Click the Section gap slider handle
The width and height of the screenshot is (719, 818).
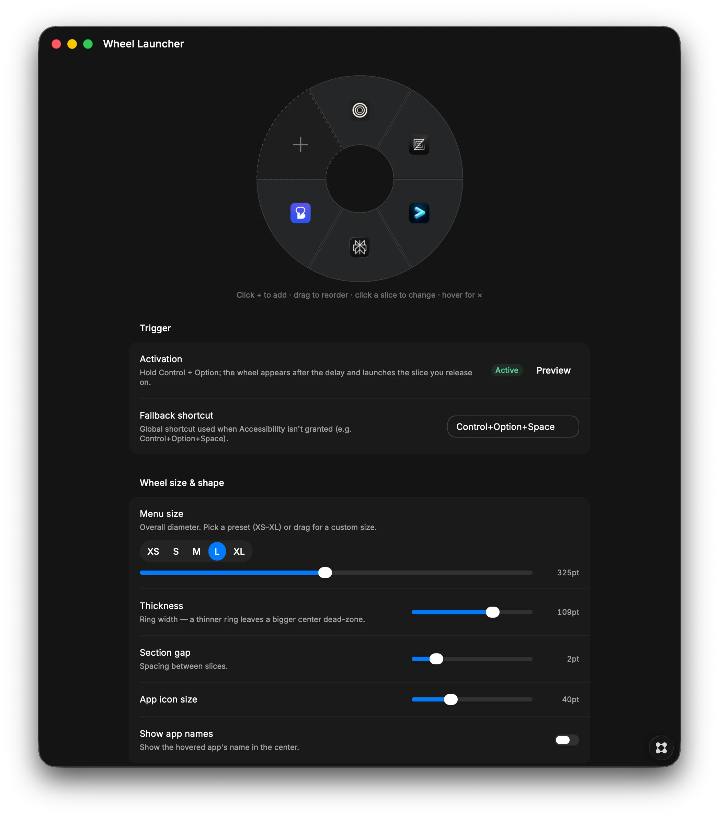pyautogui.click(x=436, y=659)
